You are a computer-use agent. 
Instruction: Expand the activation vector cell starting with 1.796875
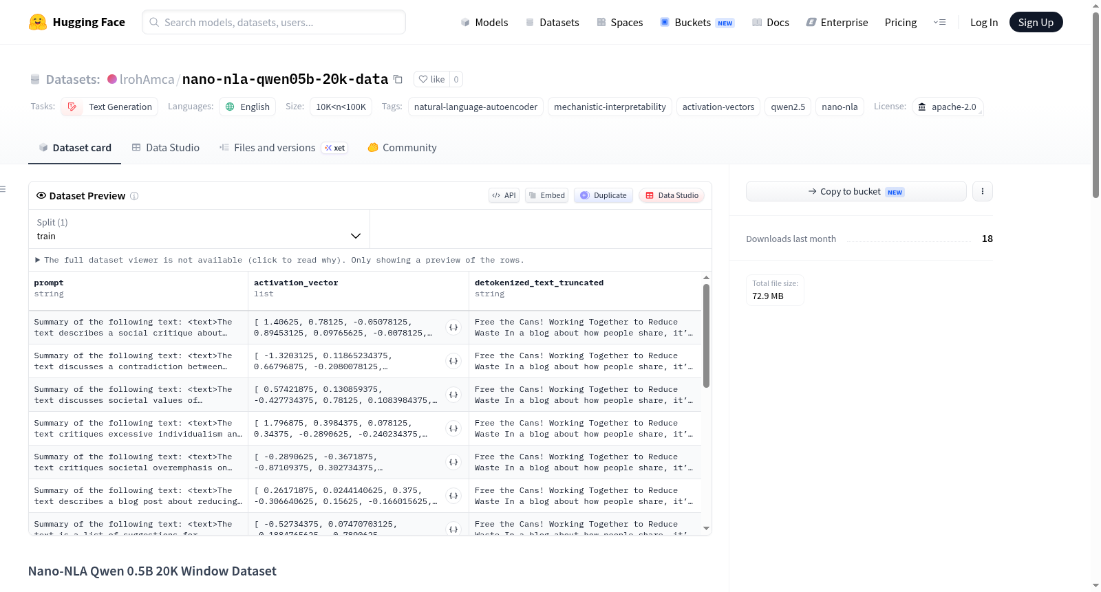[453, 428]
